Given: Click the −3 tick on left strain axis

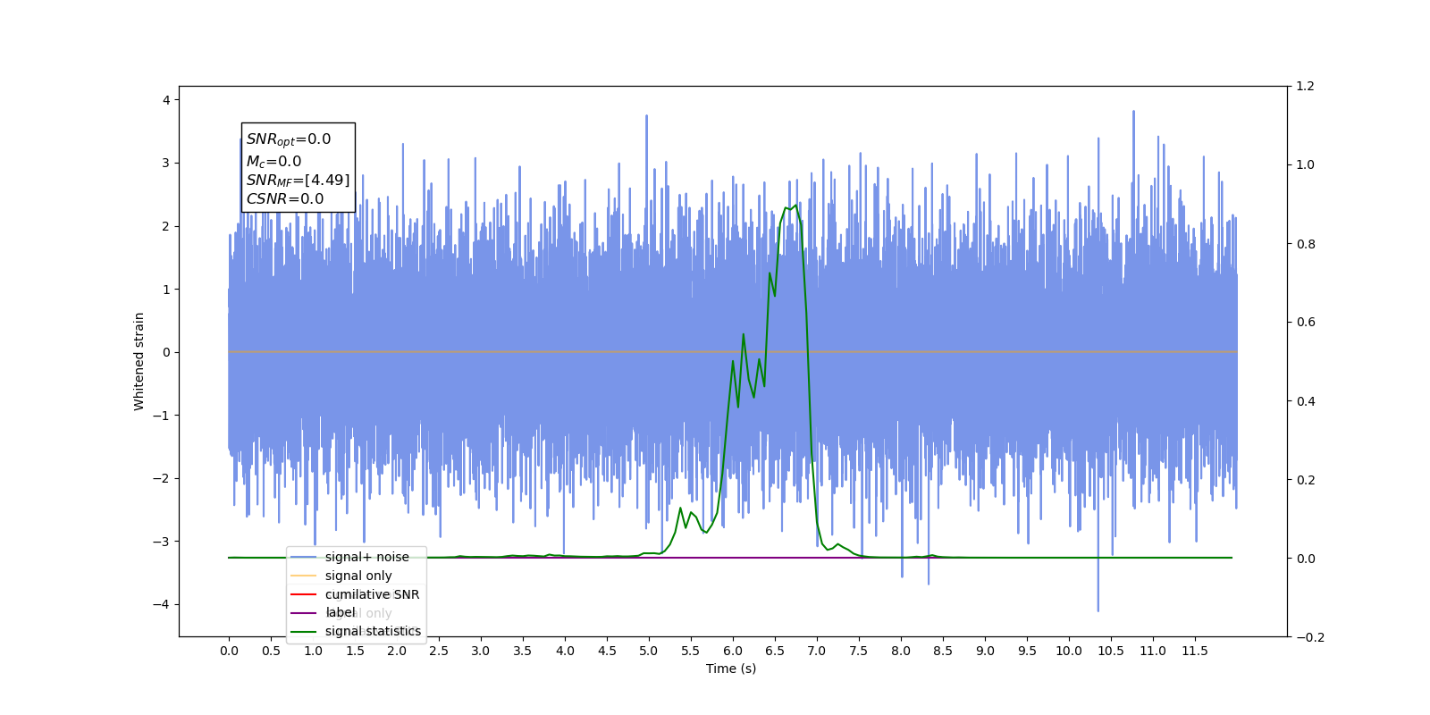Looking at the screenshot, I should pos(162,542).
